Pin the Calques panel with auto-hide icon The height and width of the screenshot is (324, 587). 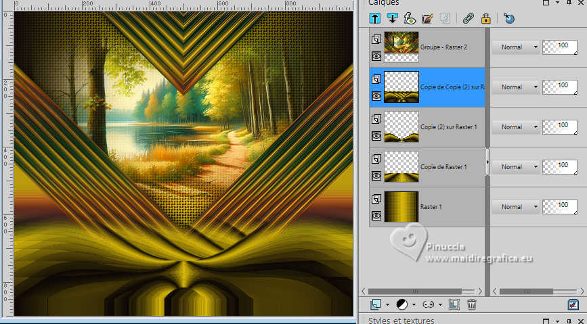[x=569, y=3]
